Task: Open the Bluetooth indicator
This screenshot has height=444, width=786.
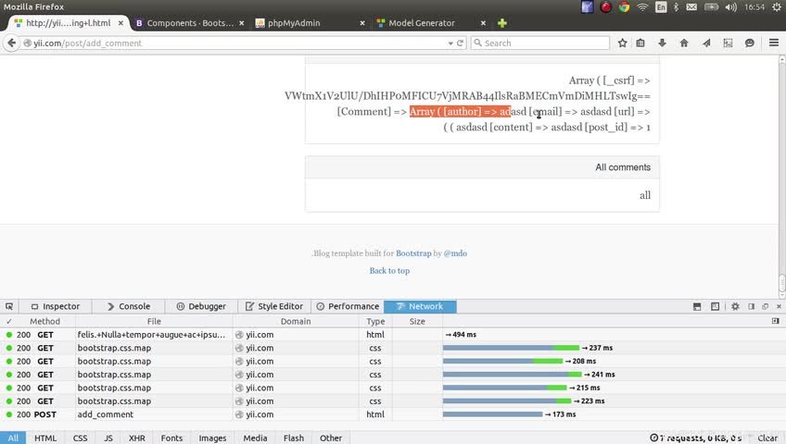Action: [x=676, y=7]
